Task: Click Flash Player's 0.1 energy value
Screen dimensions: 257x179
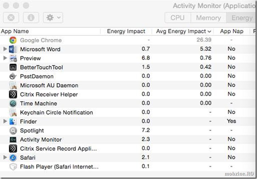Action: [x=146, y=166]
